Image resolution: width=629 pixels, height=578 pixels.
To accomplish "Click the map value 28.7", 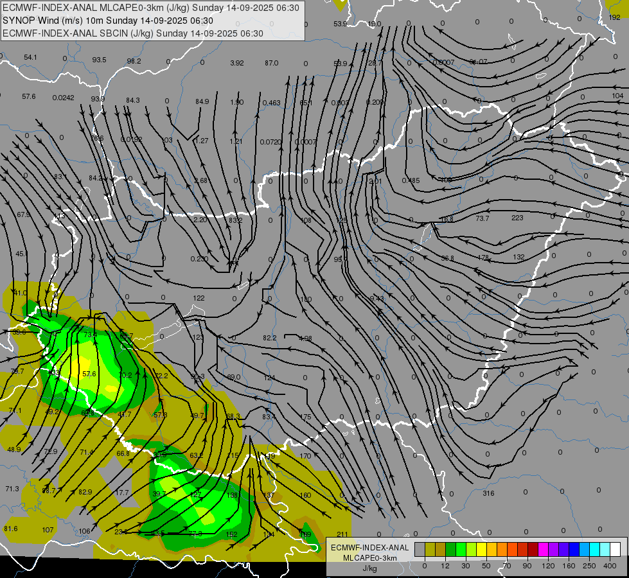I will click(375, 64).
